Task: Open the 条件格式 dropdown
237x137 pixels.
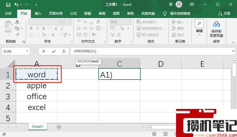Action: [x=147, y=22]
